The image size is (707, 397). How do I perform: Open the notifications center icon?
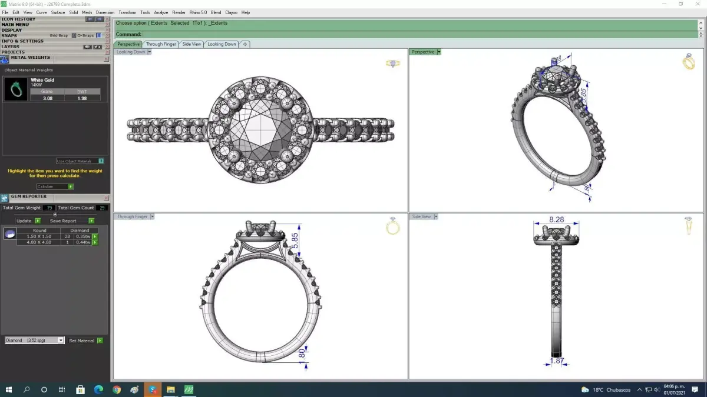tap(695, 389)
